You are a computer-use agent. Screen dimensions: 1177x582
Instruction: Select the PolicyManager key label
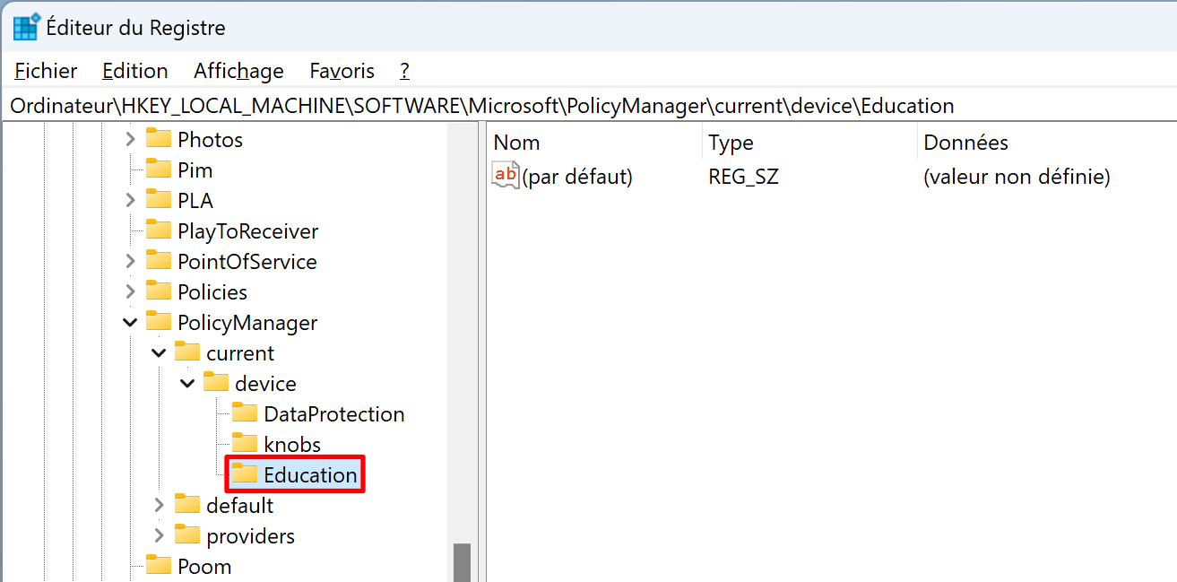247,322
